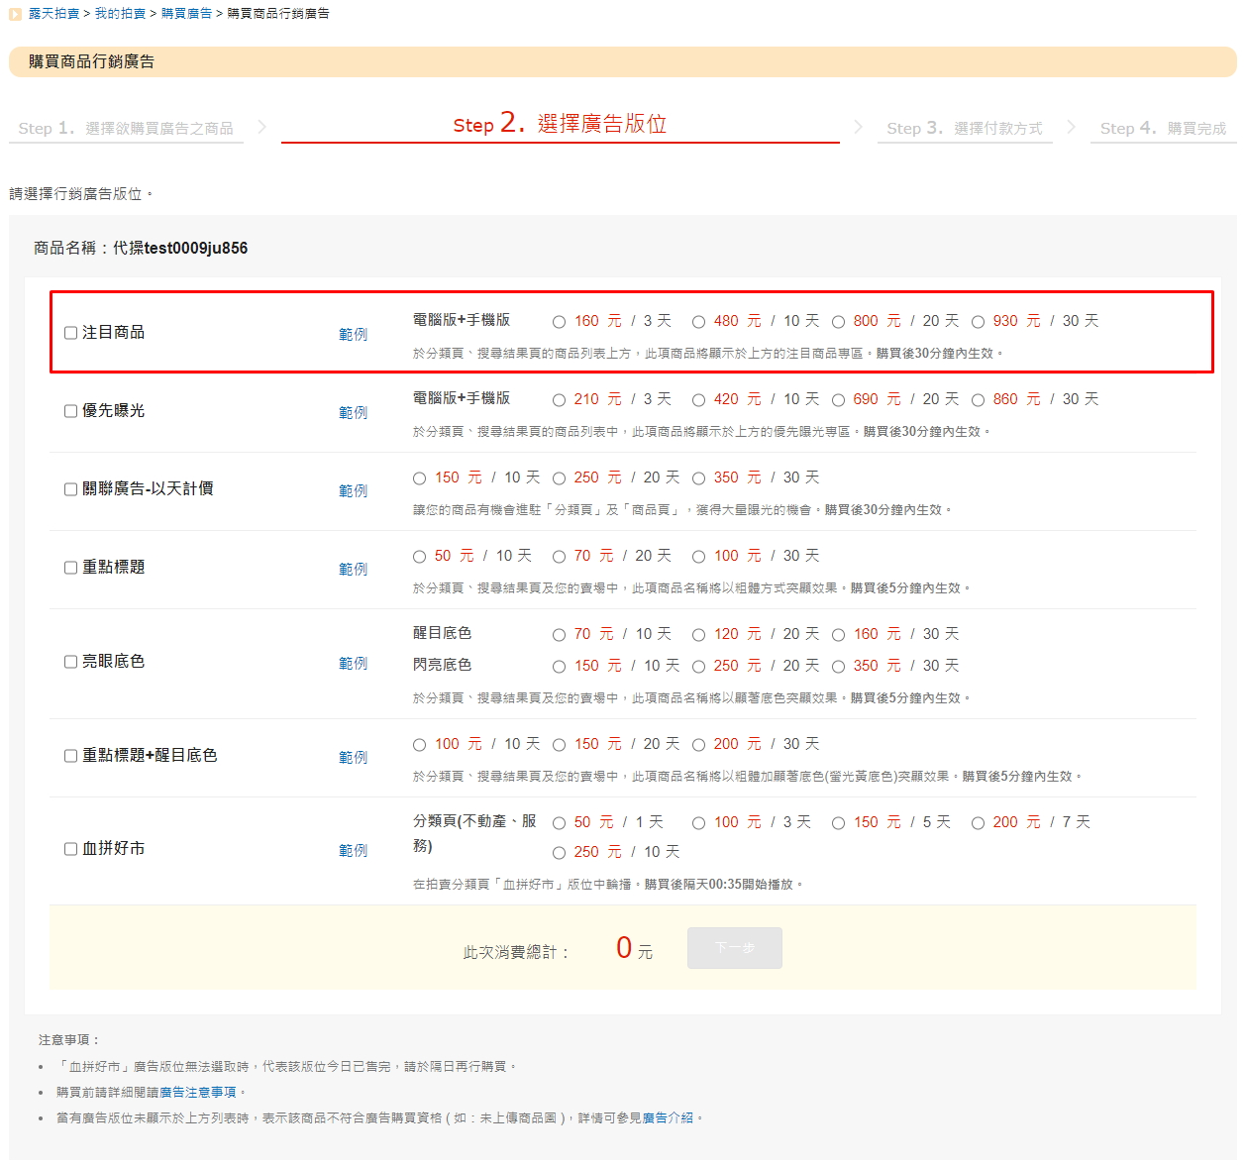Image resolution: width=1245 pixels, height=1167 pixels.
Task: Check the 血拼好市 checkbox
Action: click(71, 849)
